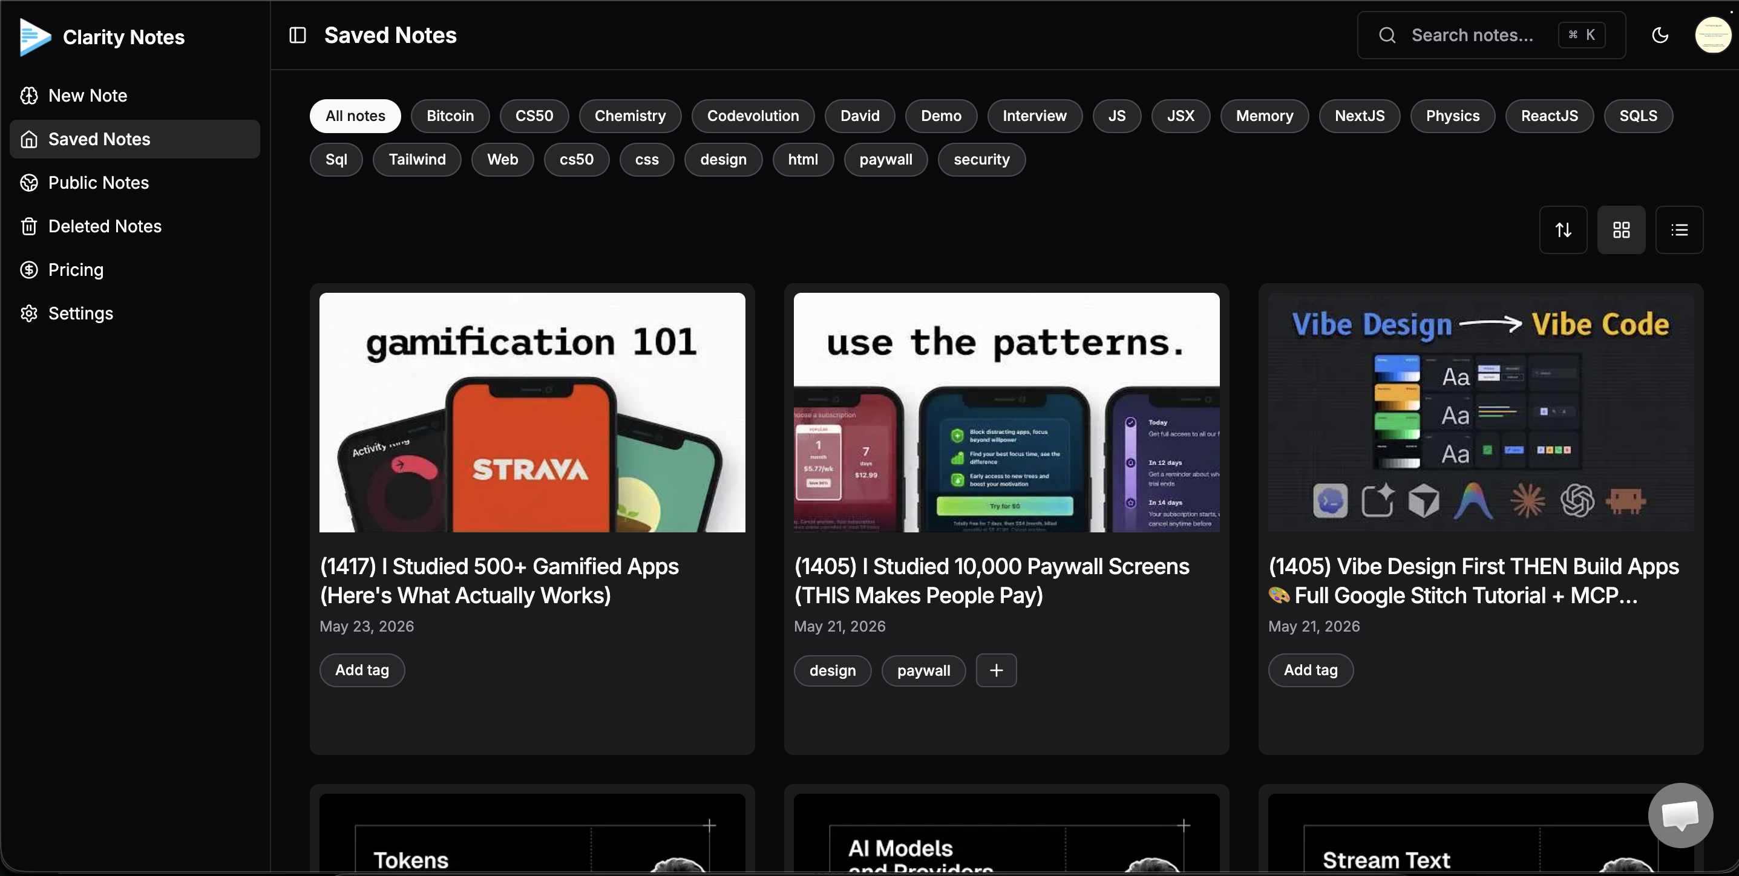Viewport: 1739px width, 876px height.
Task: Switch to list view
Action: [x=1680, y=230]
